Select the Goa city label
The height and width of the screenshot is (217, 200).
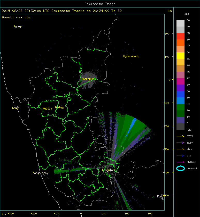coord(15,108)
